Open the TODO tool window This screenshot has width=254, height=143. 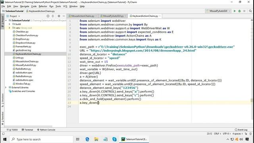tap(12, 130)
